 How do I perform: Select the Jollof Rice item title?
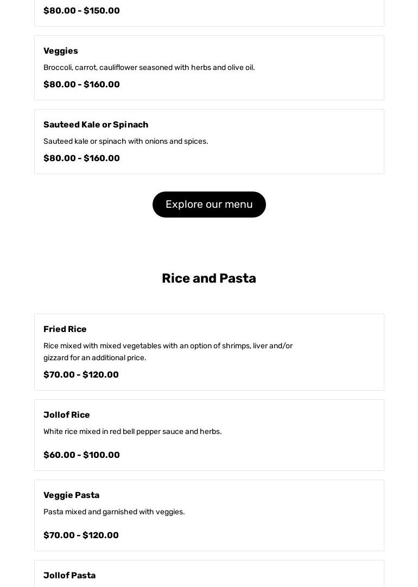point(67,415)
